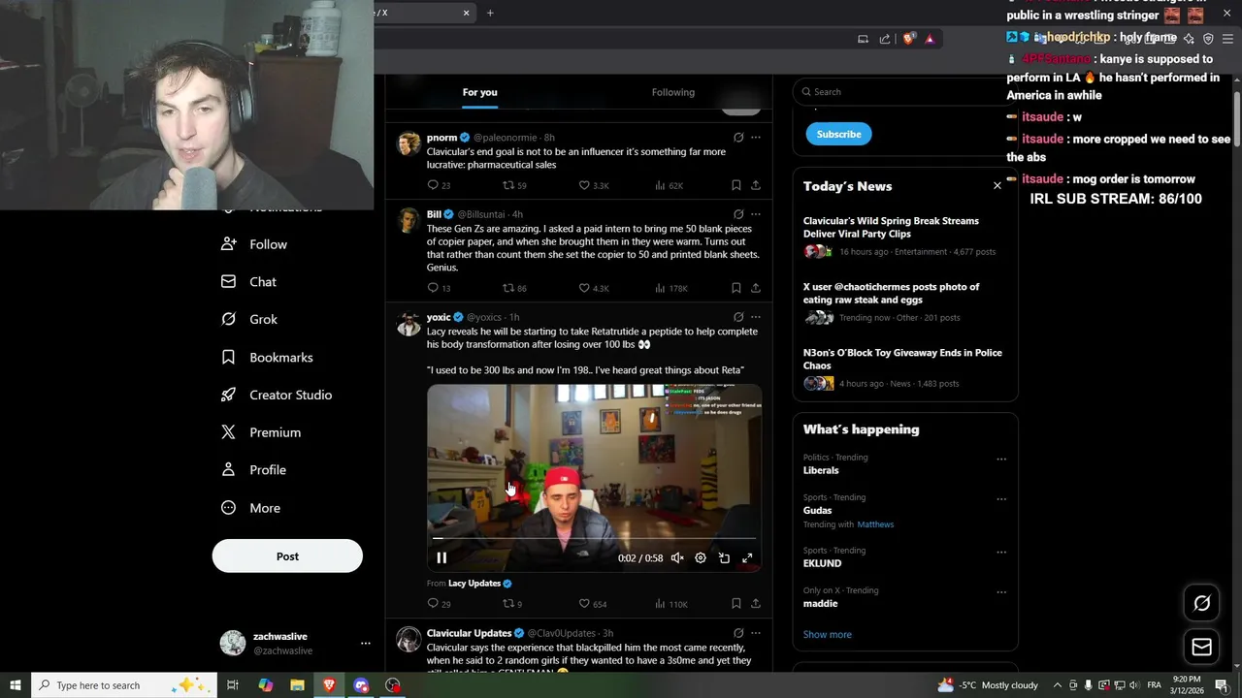Open options for EKLUND trend
The width and height of the screenshot is (1242, 698).
[x=1001, y=553]
